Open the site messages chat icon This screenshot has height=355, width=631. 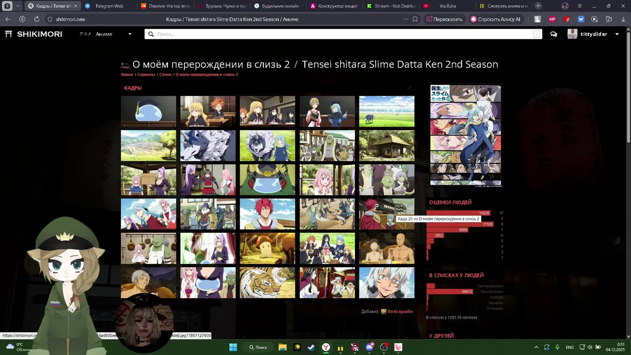(554, 34)
